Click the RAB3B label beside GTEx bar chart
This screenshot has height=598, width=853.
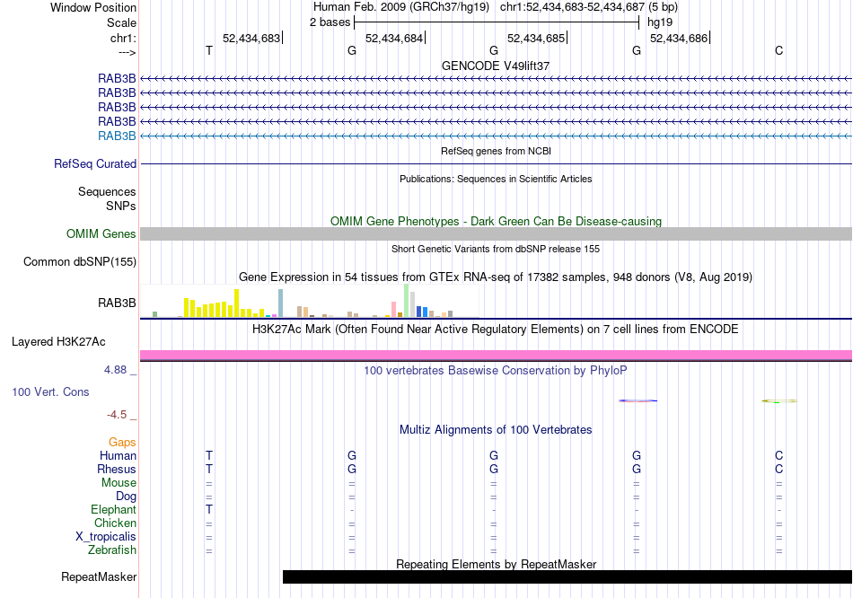117,303
